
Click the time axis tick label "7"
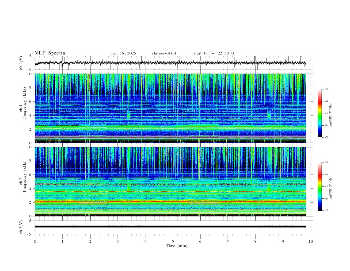[228, 241]
